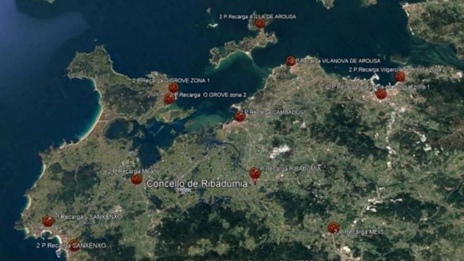Open the Vilagarcía de Arousa zona 2 pin
Image resolution: width=464 pixels, height=261 pixels.
click(x=400, y=77)
